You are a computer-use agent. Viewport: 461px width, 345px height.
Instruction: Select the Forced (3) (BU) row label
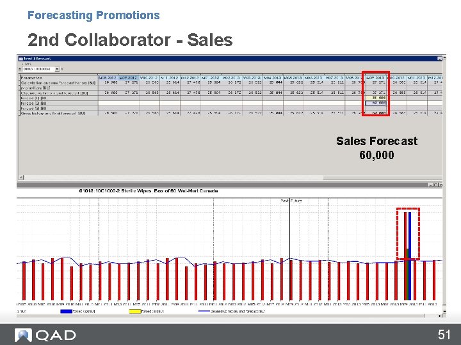pos(59,108)
